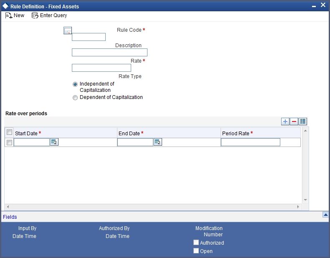Viewport: 330px width, 258px height.
Task: Add a row with the plus icon
Action: (285, 121)
